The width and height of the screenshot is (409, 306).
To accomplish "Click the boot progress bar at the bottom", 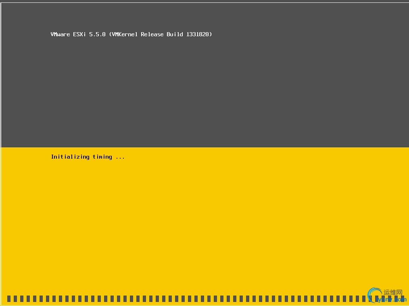I will pos(206,298).
